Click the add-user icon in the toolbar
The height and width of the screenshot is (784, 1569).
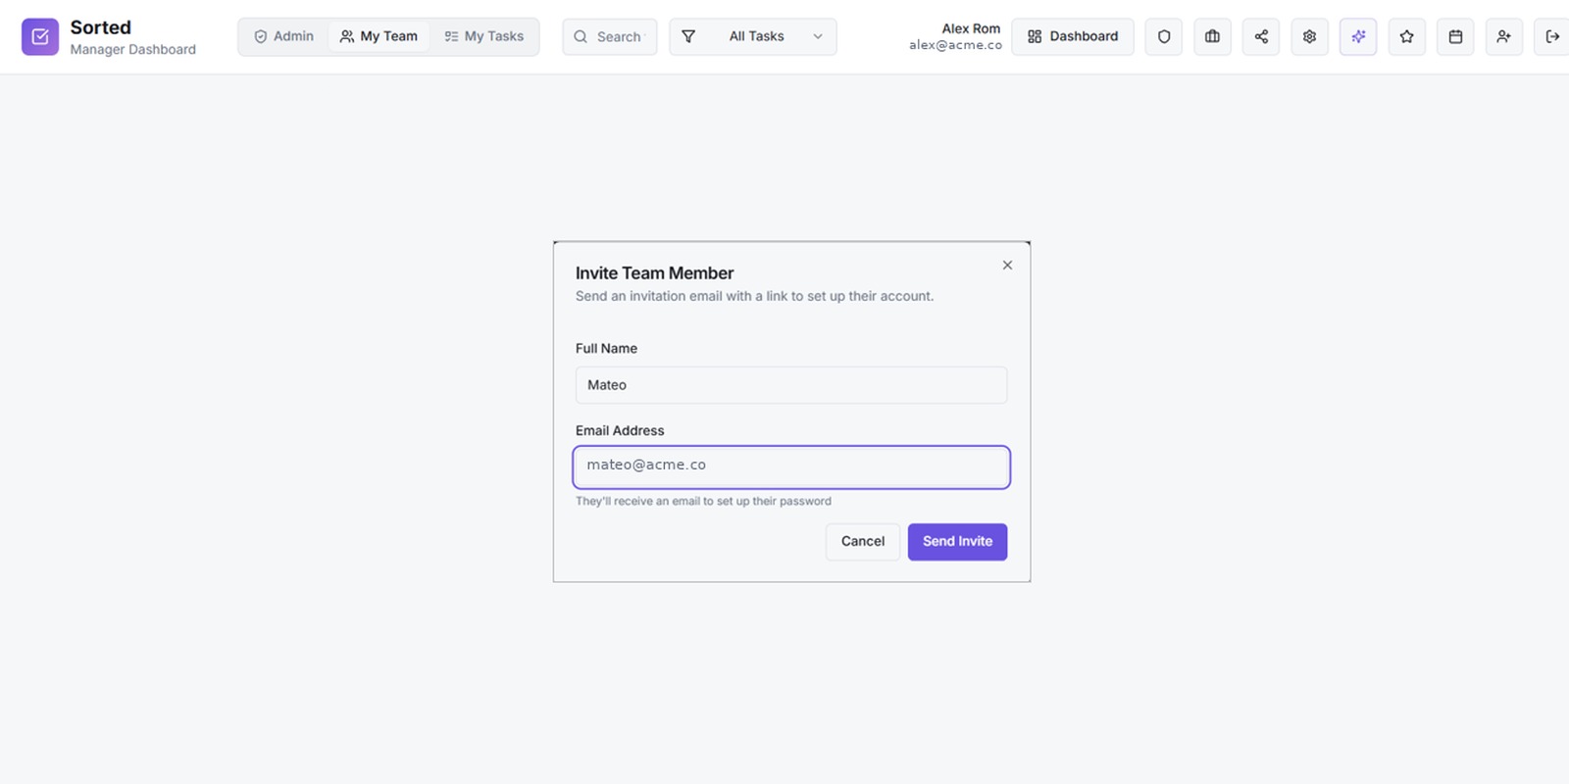tap(1503, 36)
